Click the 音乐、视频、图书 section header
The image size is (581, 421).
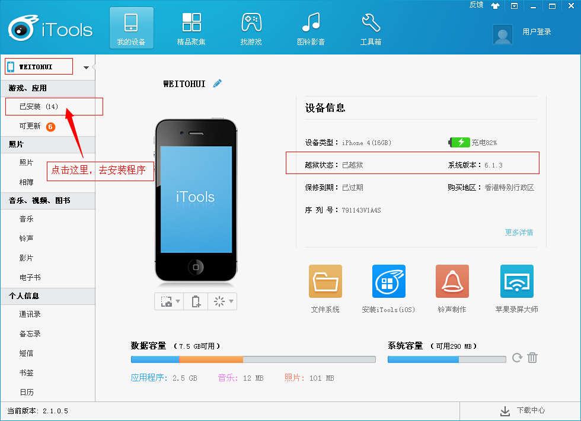48,201
